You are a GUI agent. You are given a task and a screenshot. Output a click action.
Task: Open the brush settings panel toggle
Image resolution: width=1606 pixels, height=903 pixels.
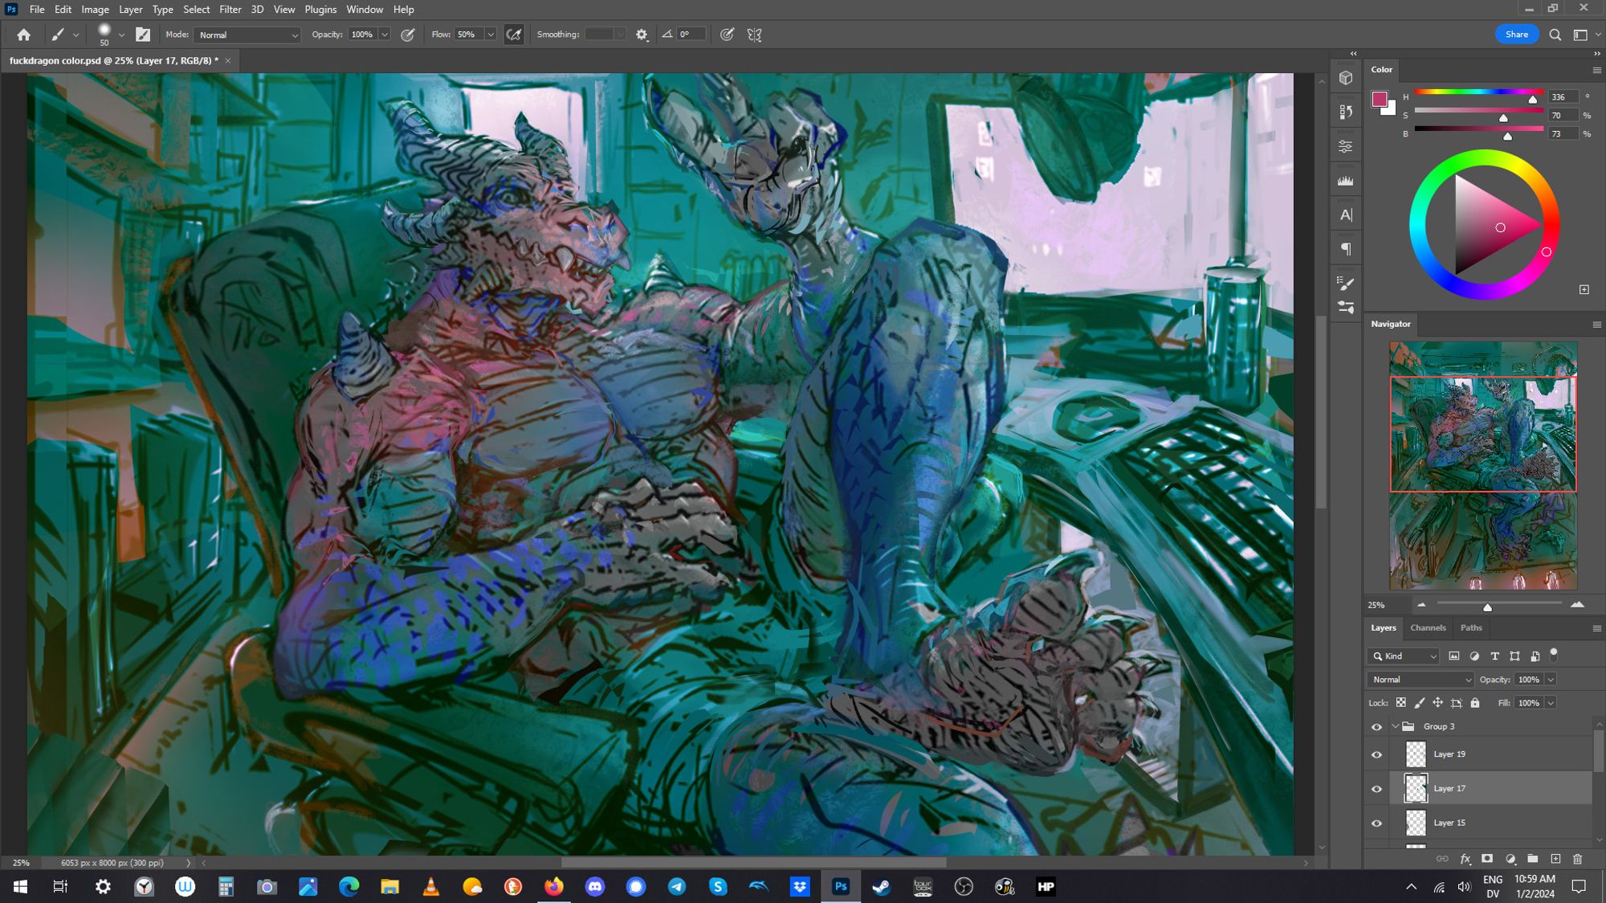tap(143, 35)
